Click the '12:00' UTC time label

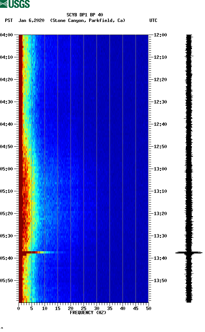[x=160, y=35]
